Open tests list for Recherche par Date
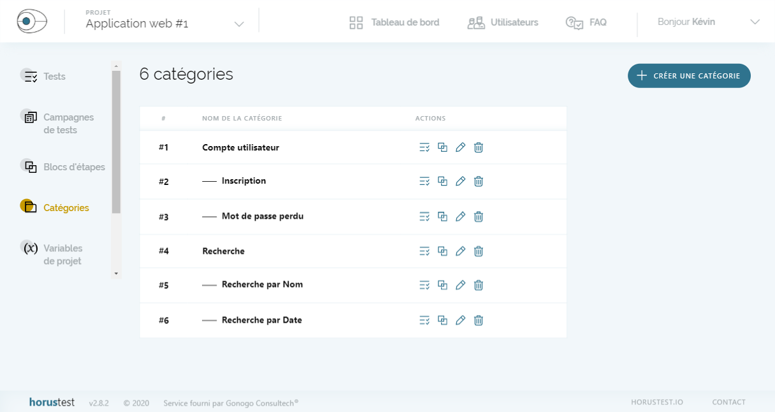The image size is (775, 412). [424, 320]
